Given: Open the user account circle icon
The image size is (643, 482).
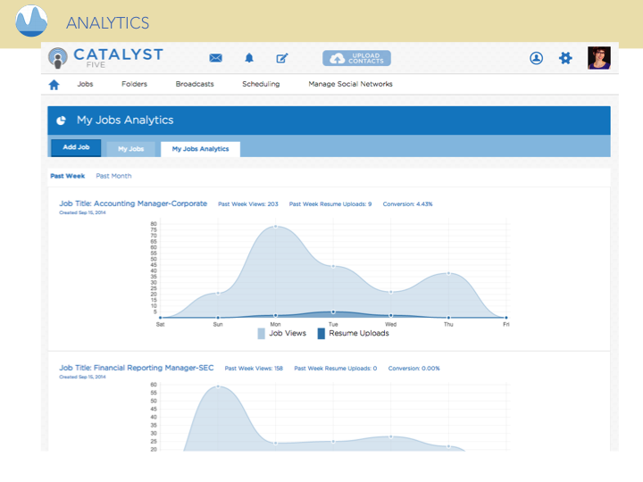Looking at the screenshot, I should [x=536, y=58].
